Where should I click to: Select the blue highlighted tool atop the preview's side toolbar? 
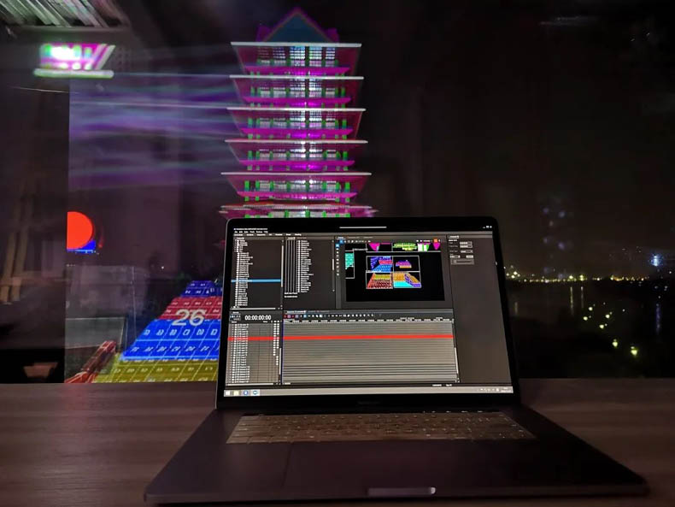pos(337,245)
